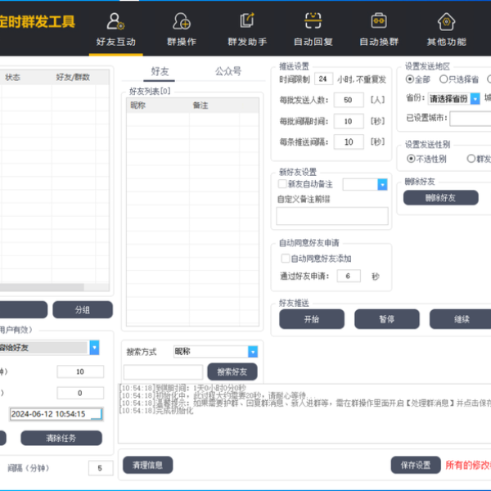Click the 其他功能 other functions icon

pos(446,23)
